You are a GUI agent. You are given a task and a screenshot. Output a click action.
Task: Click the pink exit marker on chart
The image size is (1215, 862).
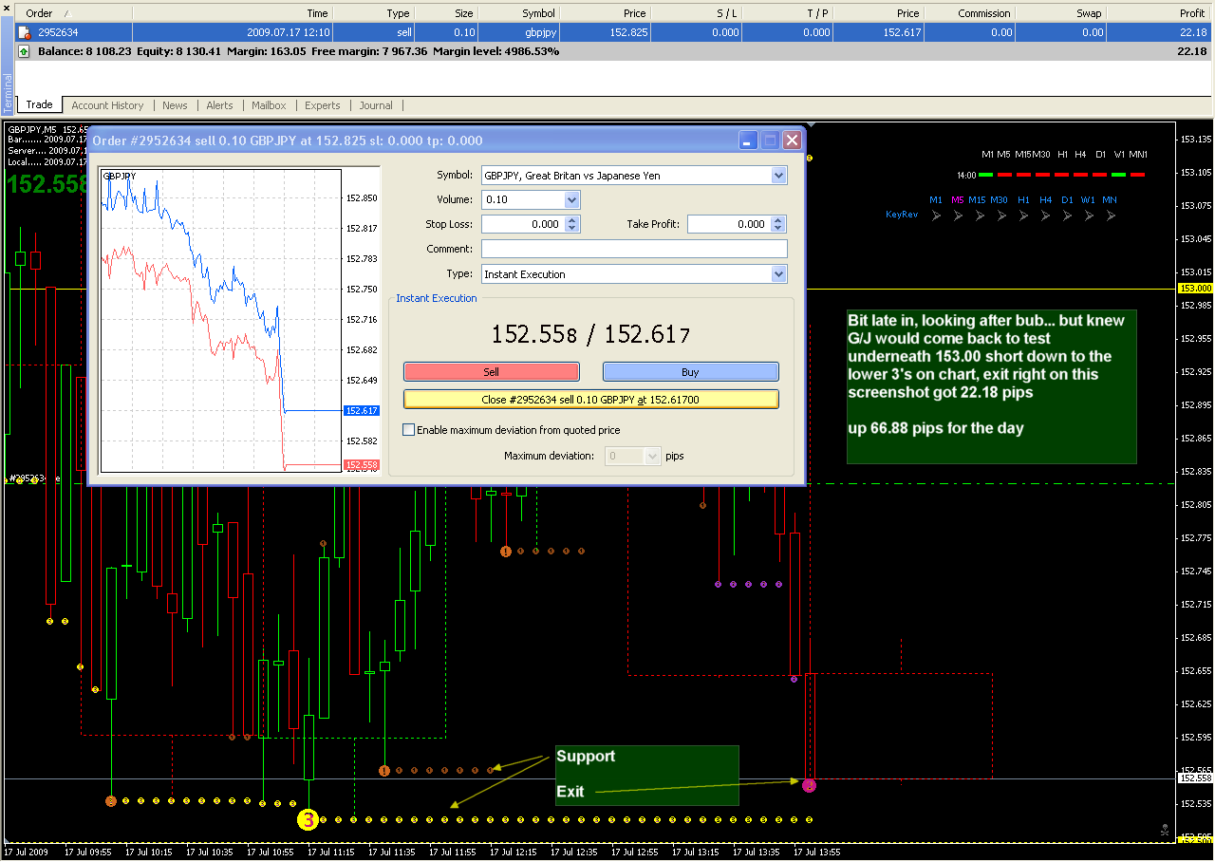[809, 785]
